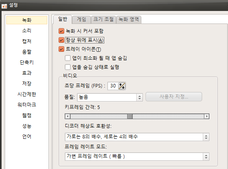Switch to the 녹화 영역 tab
This screenshot has height=169, width=228.
click(x=129, y=20)
